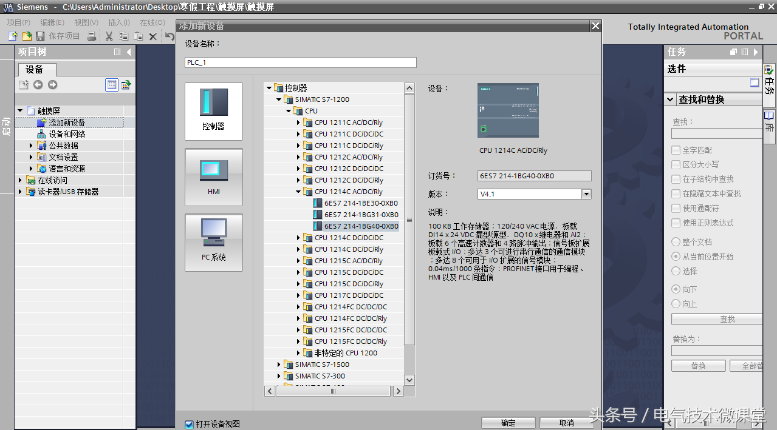Click the 替换 button
Image resolution: width=777 pixels, height=430 pixels.
pos(699,366)
